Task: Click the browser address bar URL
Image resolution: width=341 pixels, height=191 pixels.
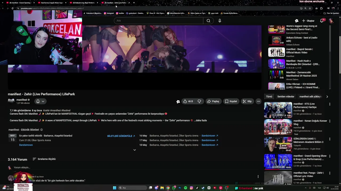Action: [x=52, y=8]
